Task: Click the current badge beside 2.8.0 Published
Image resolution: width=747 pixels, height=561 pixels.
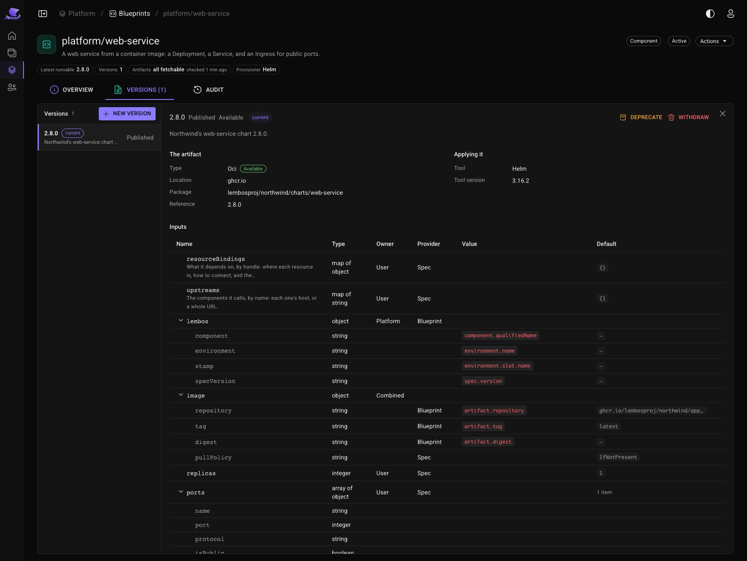Action: (260, 117)
